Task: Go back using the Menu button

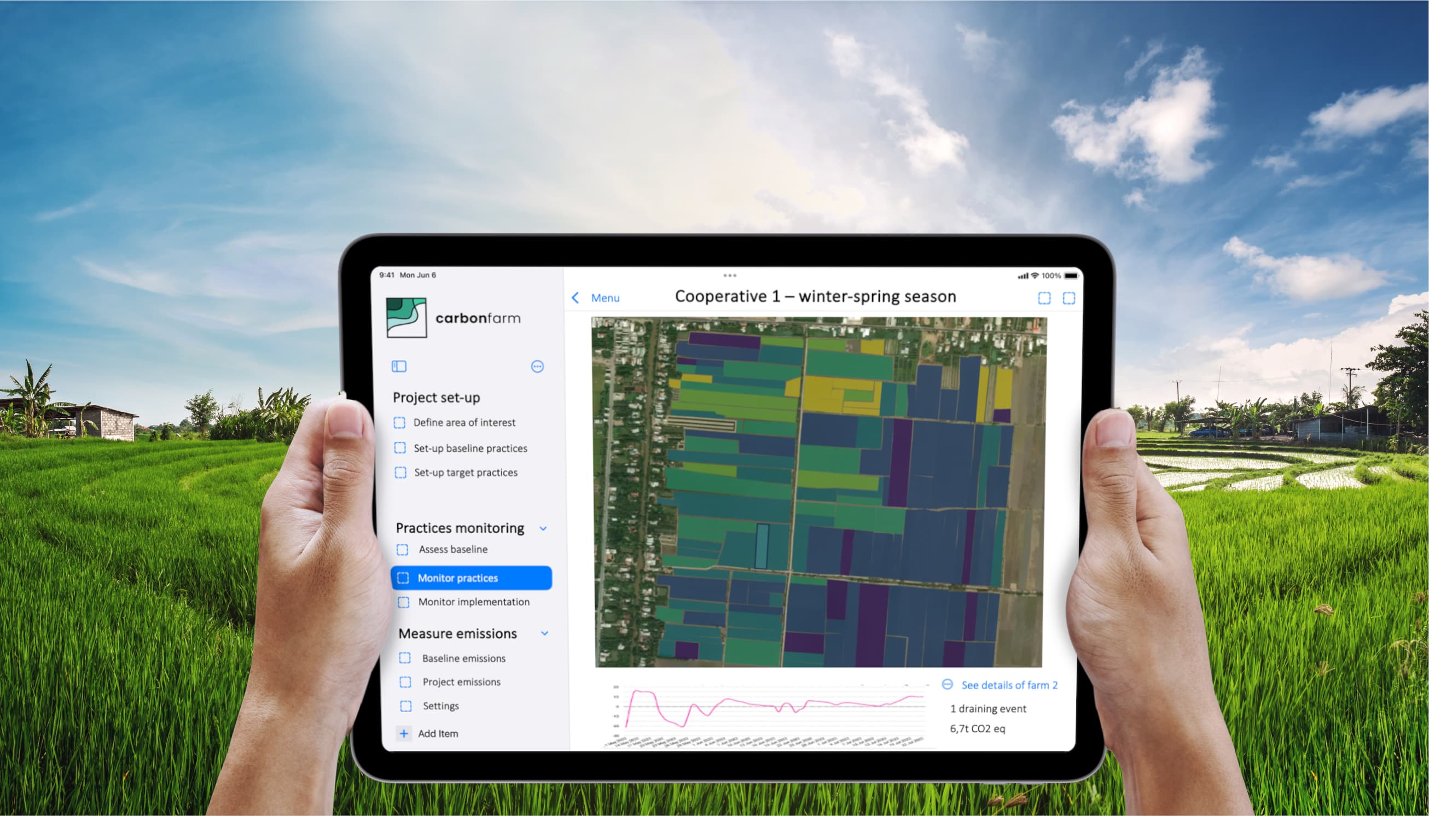Action: click(605, 298)
